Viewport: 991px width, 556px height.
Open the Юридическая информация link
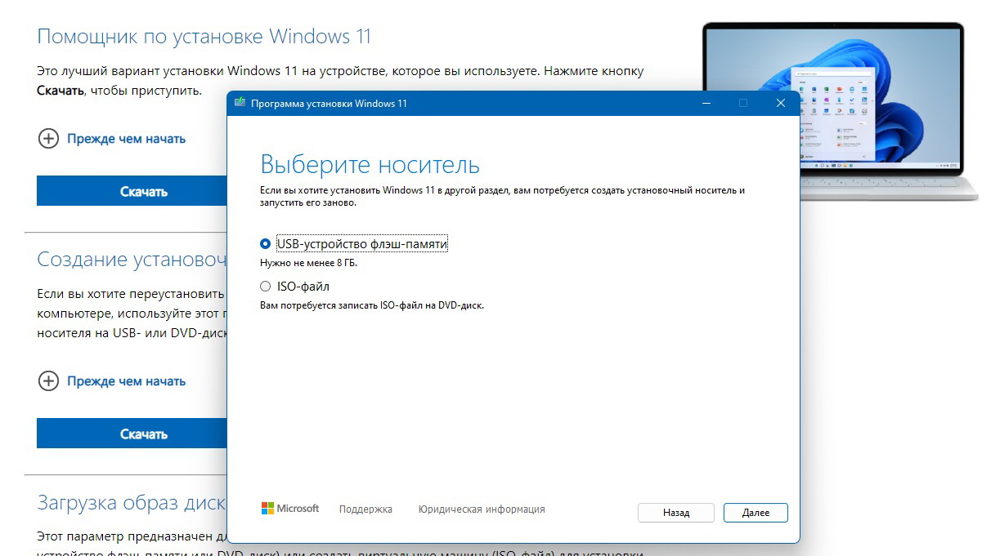pyautogui.click(x=482, y=509)
